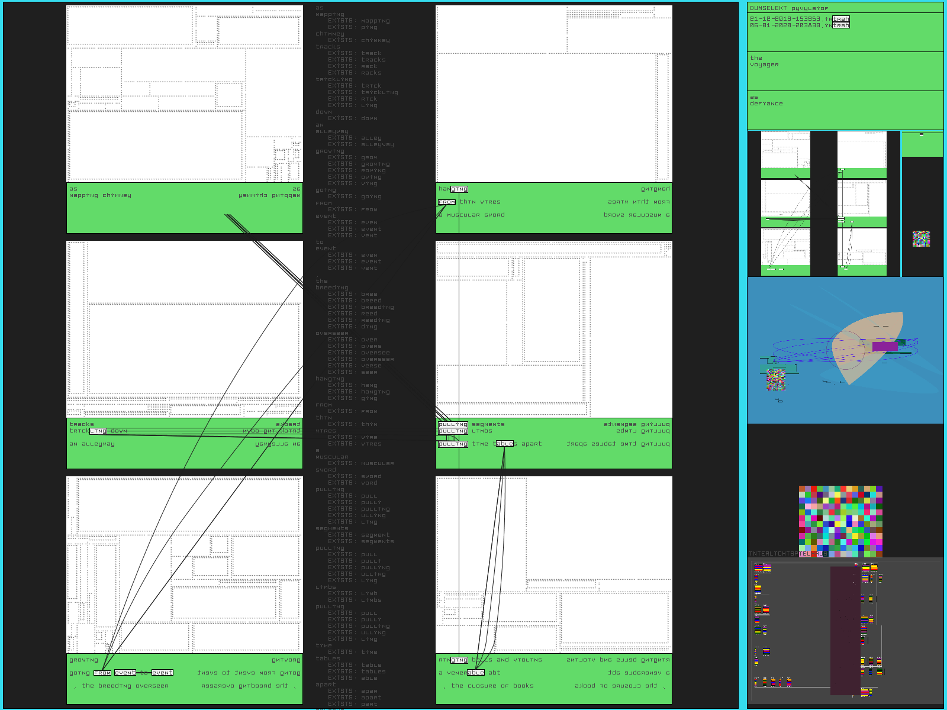Select the boxed 'pulling' before 'limbs'
Screen dimensions: 947x710
click(x=453, y=431)
